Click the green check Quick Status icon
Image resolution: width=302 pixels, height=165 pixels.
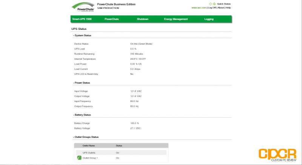coord(214,4)
